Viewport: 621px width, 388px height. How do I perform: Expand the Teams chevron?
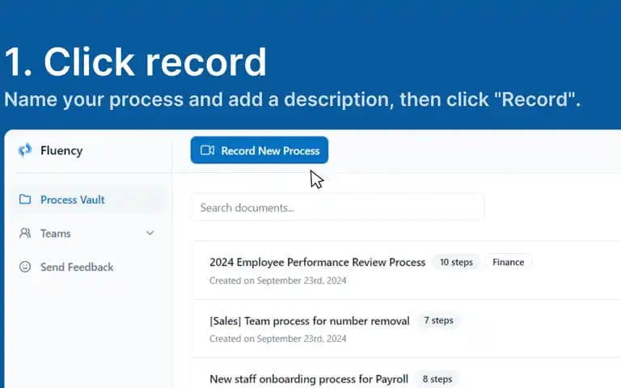click(150, 233)
